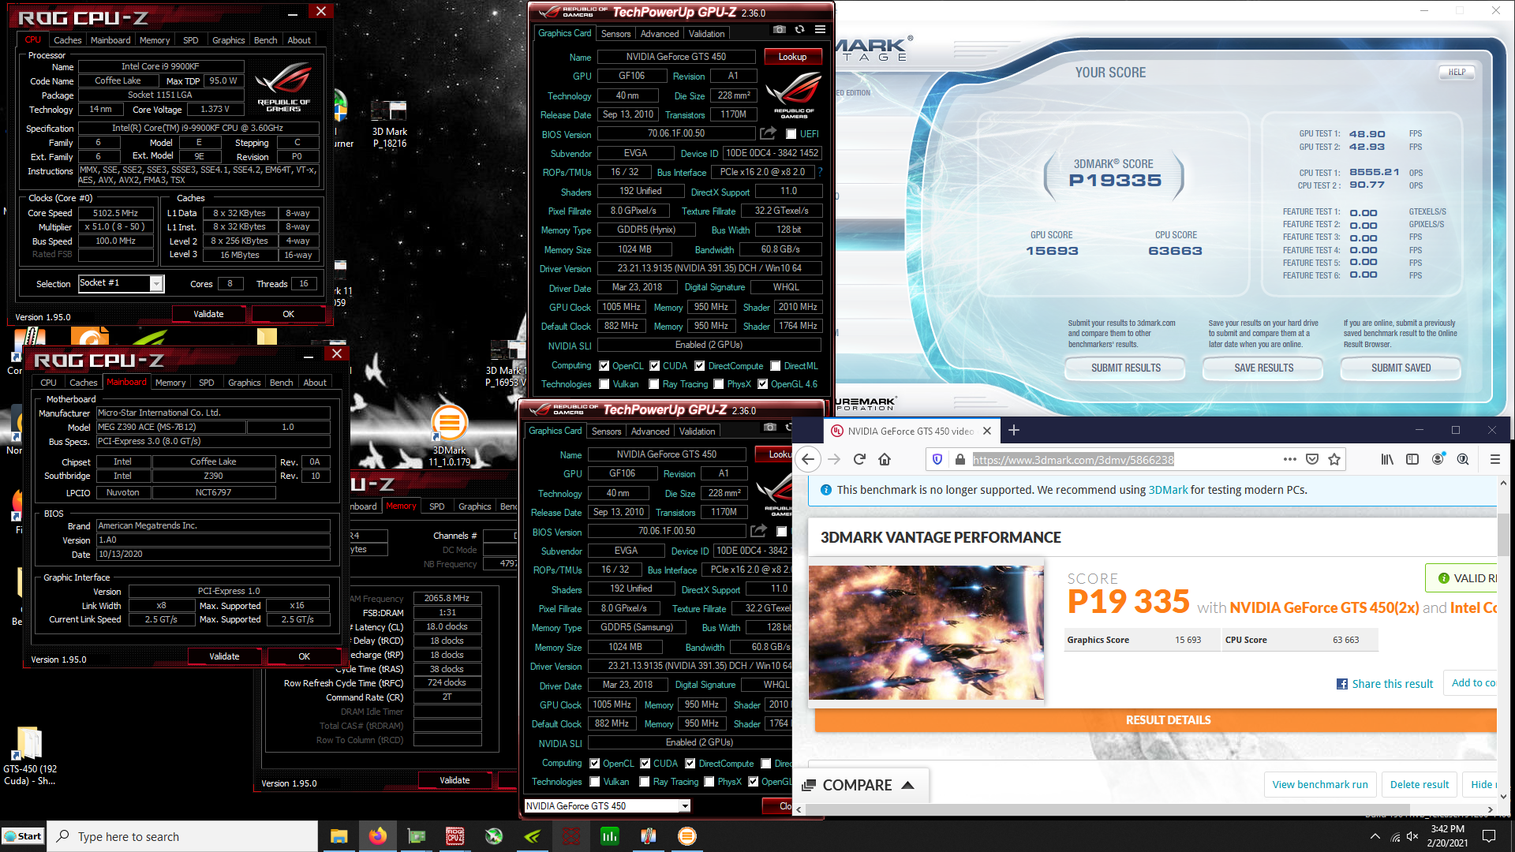1515x852 pixels.
Task: Click HELP button in 3DMark Vantage
Action: click(x=1457, y=72)
